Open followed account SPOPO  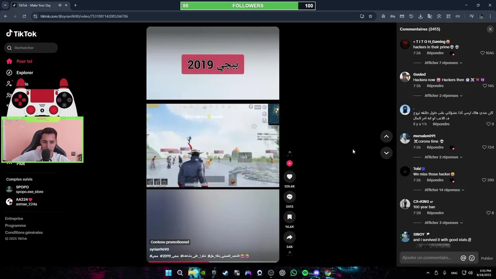pos(25,189)
